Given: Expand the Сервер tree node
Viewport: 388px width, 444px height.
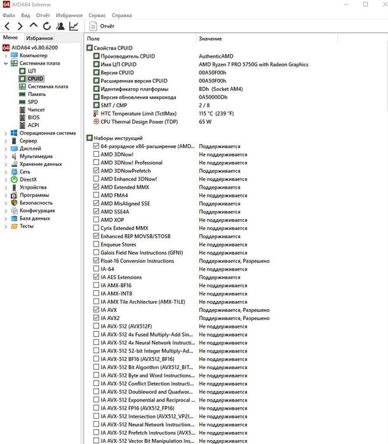Looking at the screenshot, I should coord(6,141).
